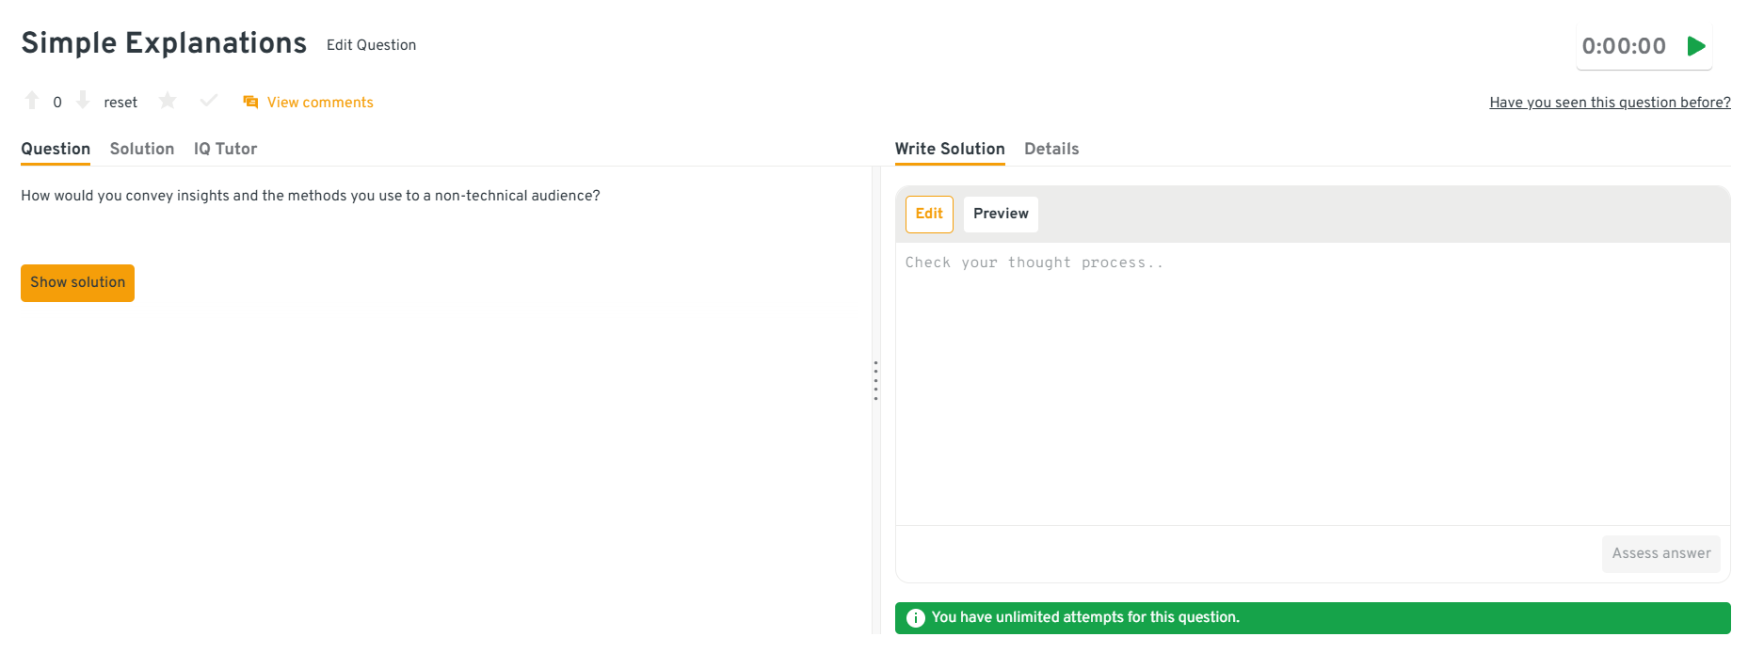This screenshot has width=1748, height=653.
Task: Toggle editor to Edit mode
Action: point(929,214)
